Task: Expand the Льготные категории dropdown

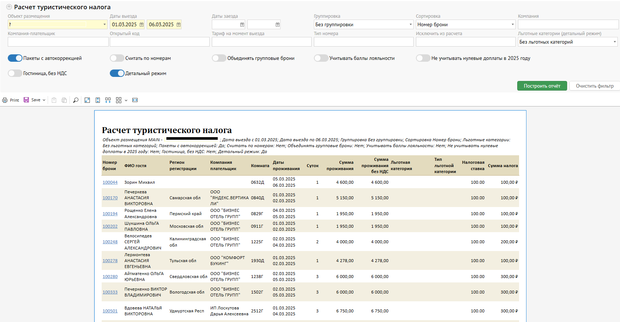Action: click(x=614, y=42)
